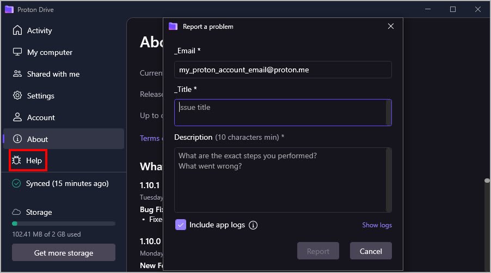
Task: Open the Activity section
Action: pyautogui.click(x=64, y=30)
